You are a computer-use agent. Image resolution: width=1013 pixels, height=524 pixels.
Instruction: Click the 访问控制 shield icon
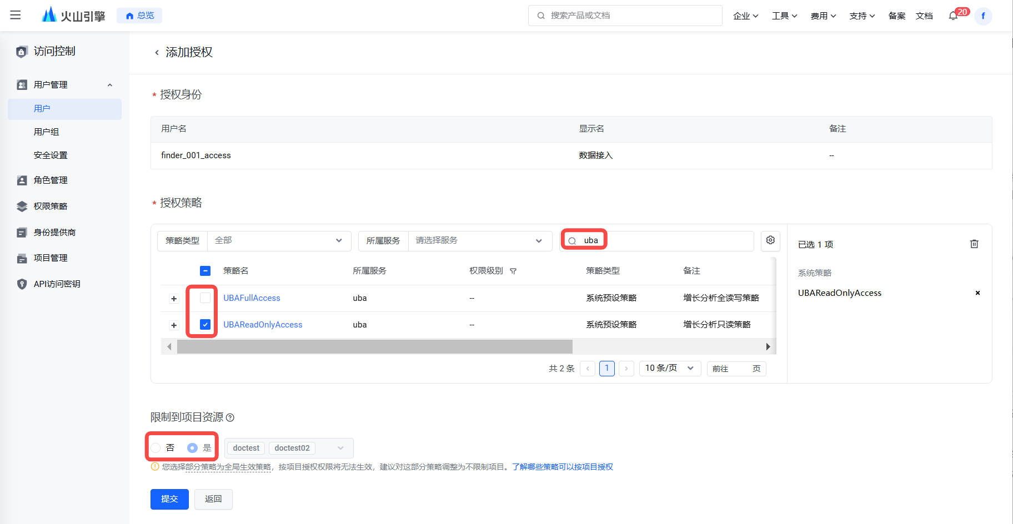[22, 52]
